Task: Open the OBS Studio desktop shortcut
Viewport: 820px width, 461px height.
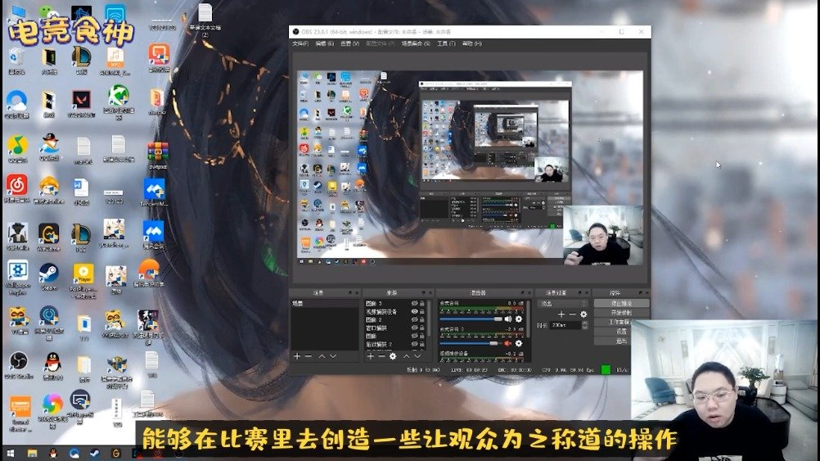Action: (18, 365)
